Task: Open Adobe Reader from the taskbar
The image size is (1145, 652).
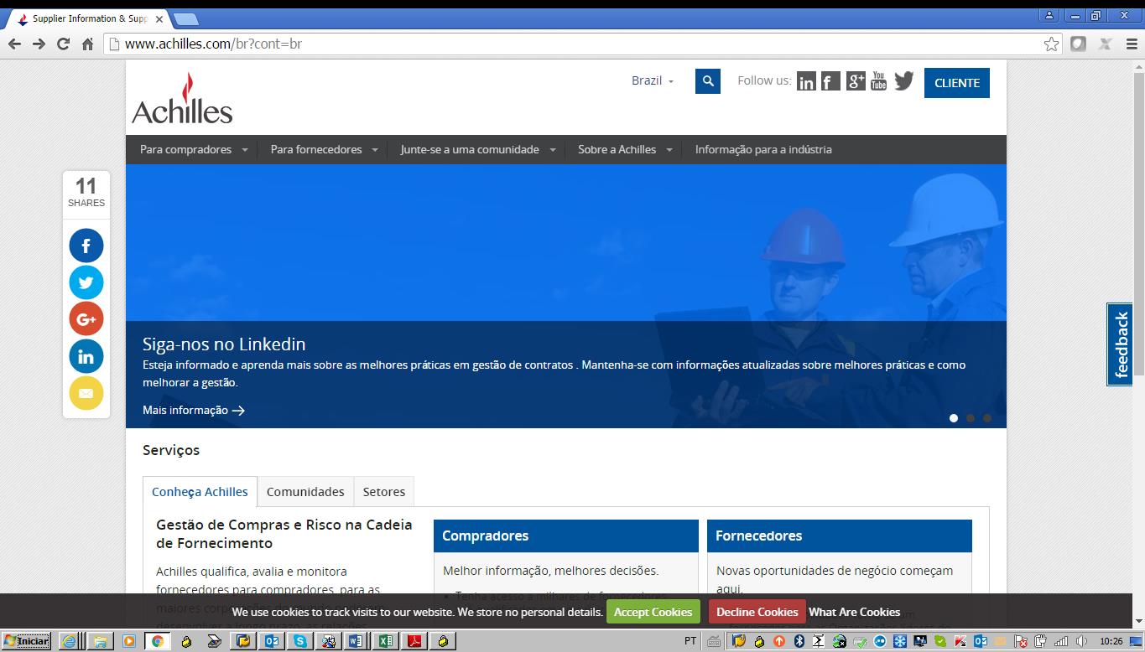Action: tap(414, 641)
